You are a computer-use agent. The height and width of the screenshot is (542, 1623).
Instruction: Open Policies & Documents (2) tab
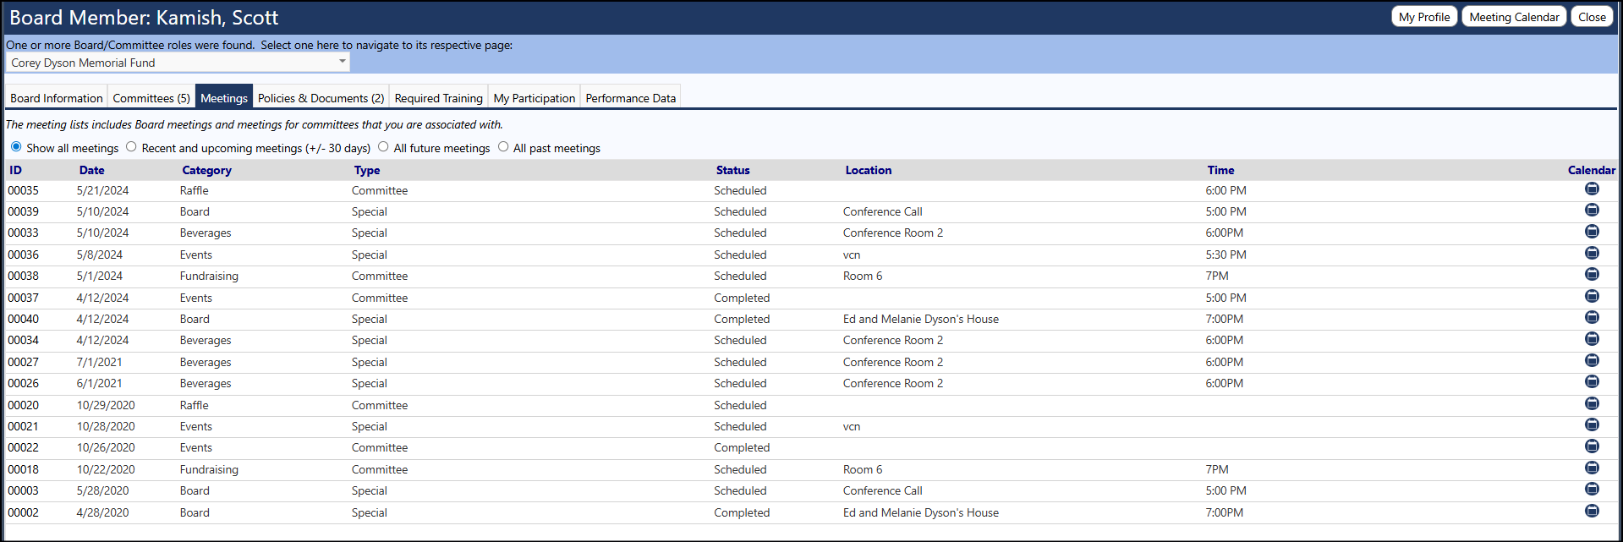coord(321,98)
